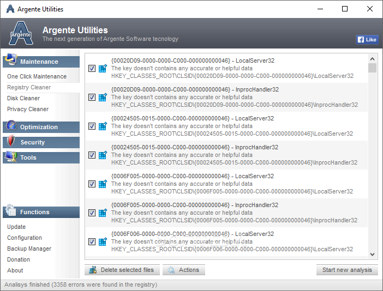383x291 pixels.
Task: Maximize the Argente Utilities window
Action: tap(345, 9)
